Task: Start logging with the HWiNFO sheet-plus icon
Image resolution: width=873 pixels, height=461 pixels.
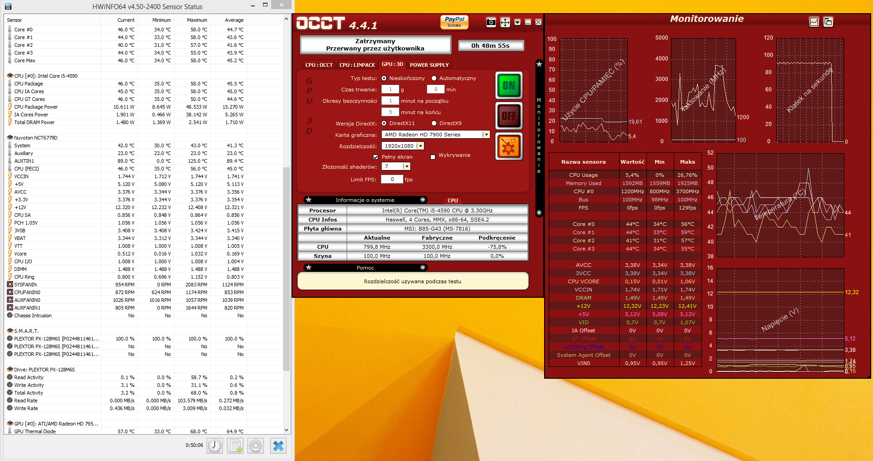Action: (236, 446)
